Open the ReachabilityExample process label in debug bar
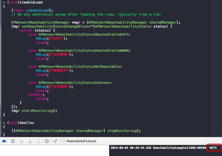The width and height of the screenshot is (222, 156). (x=81, y=141)
